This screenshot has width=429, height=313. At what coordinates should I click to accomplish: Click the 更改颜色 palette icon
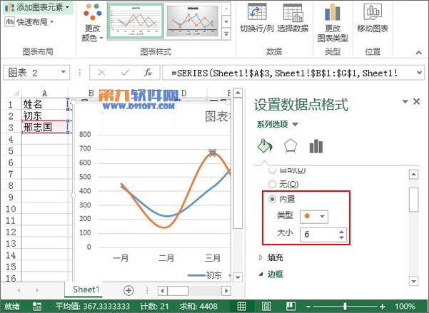(x=93, y=11)
